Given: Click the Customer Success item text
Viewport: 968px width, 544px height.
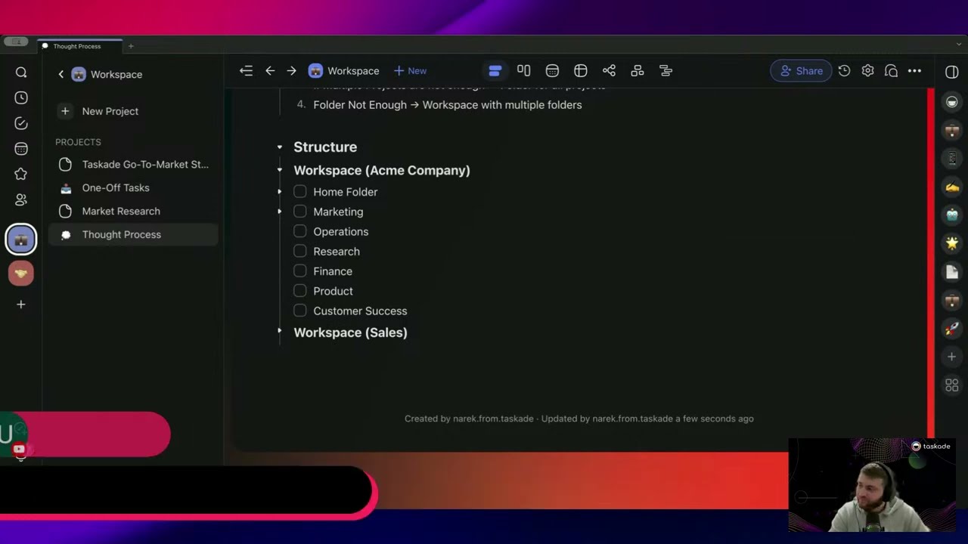Looking at the screenshot, I should tap(360, 311).
